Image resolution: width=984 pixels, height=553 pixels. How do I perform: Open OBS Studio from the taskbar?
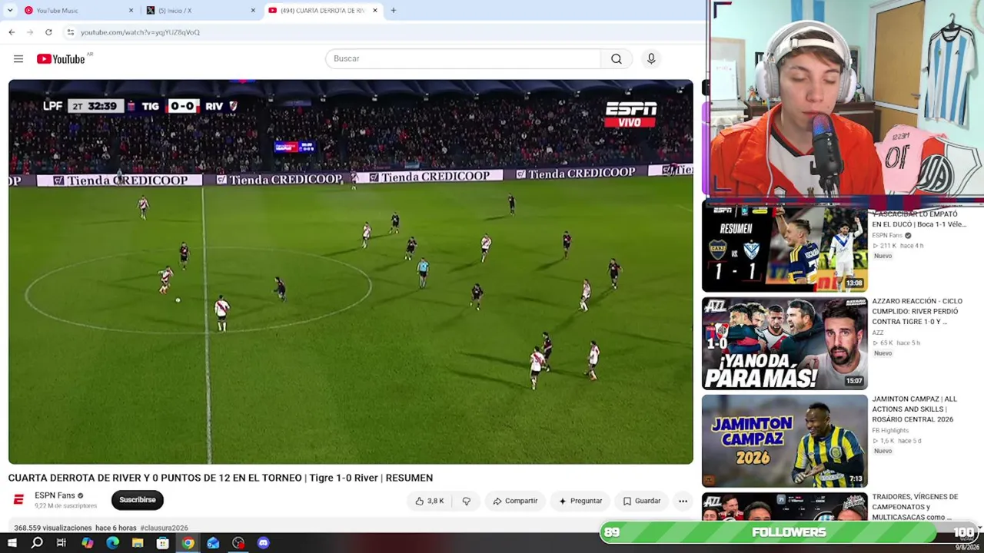click(x=238, y=543)
